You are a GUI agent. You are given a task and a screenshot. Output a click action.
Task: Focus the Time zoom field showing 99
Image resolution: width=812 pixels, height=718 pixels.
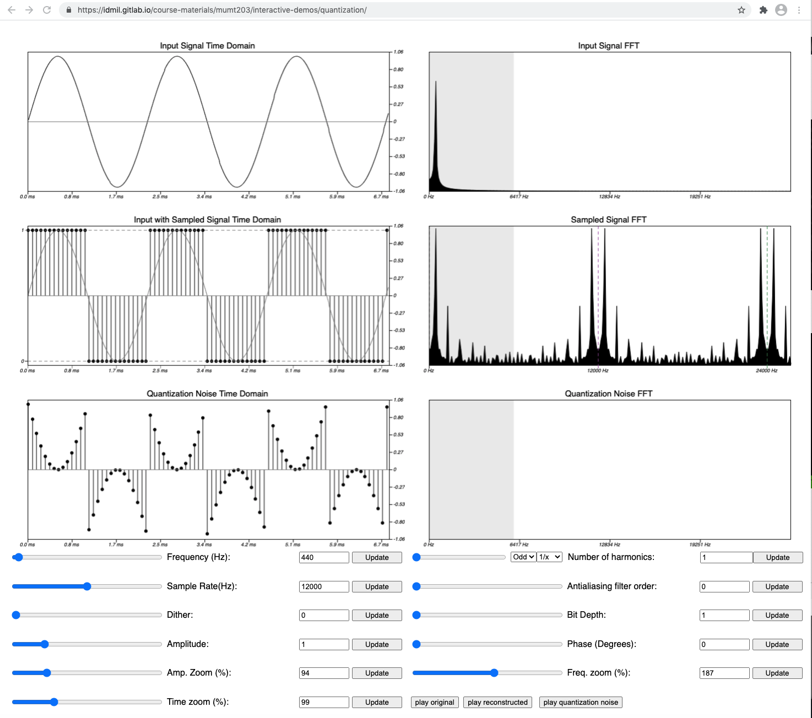tap(324, 702)
